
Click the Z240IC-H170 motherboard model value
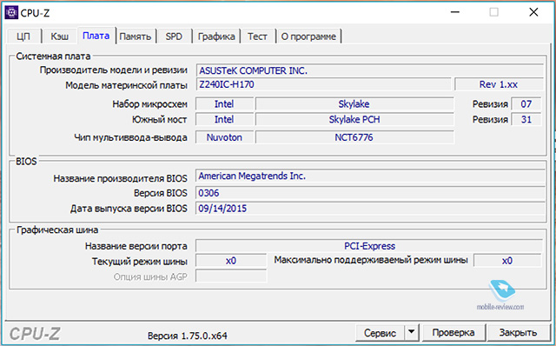point(323,84)
